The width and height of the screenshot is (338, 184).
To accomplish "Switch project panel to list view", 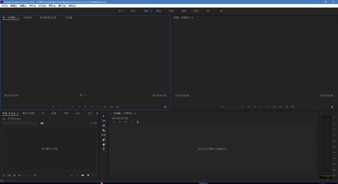I will pyautogui.click(x=9, y=175).
